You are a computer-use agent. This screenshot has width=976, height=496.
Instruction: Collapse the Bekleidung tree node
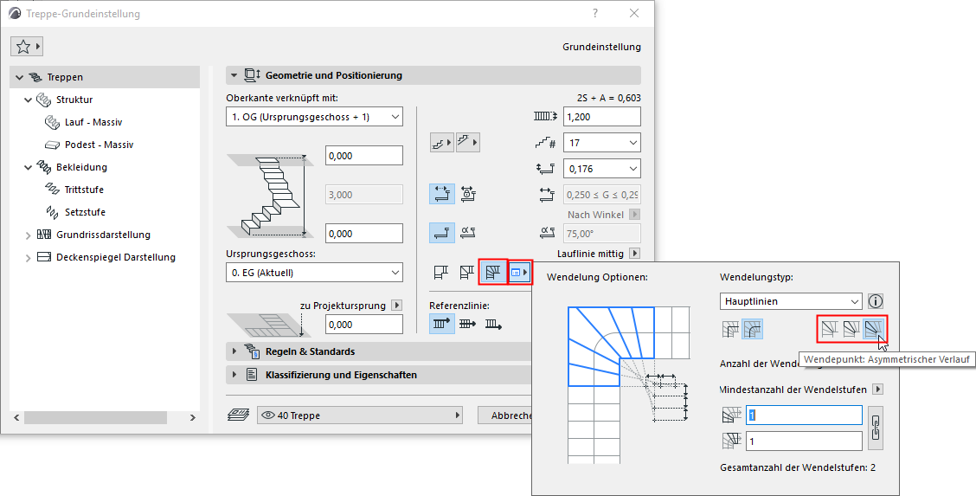tap(28, 167)
